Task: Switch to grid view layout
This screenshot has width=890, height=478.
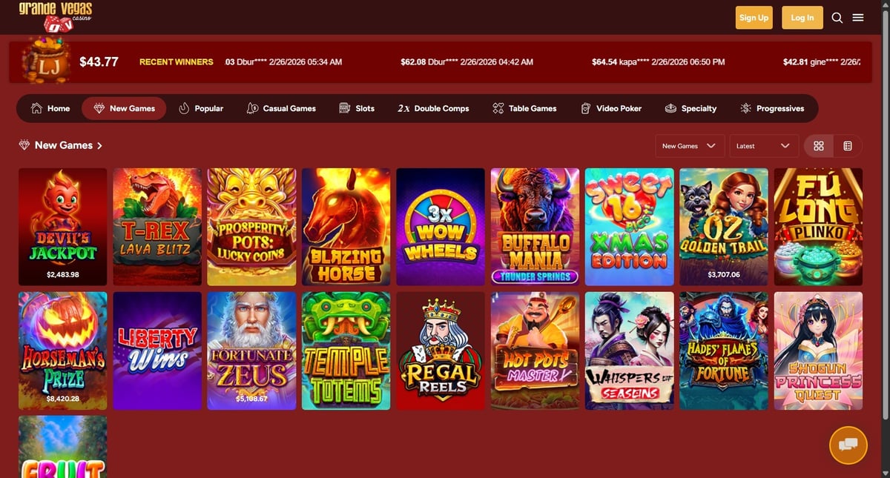Action: (819, 146)
